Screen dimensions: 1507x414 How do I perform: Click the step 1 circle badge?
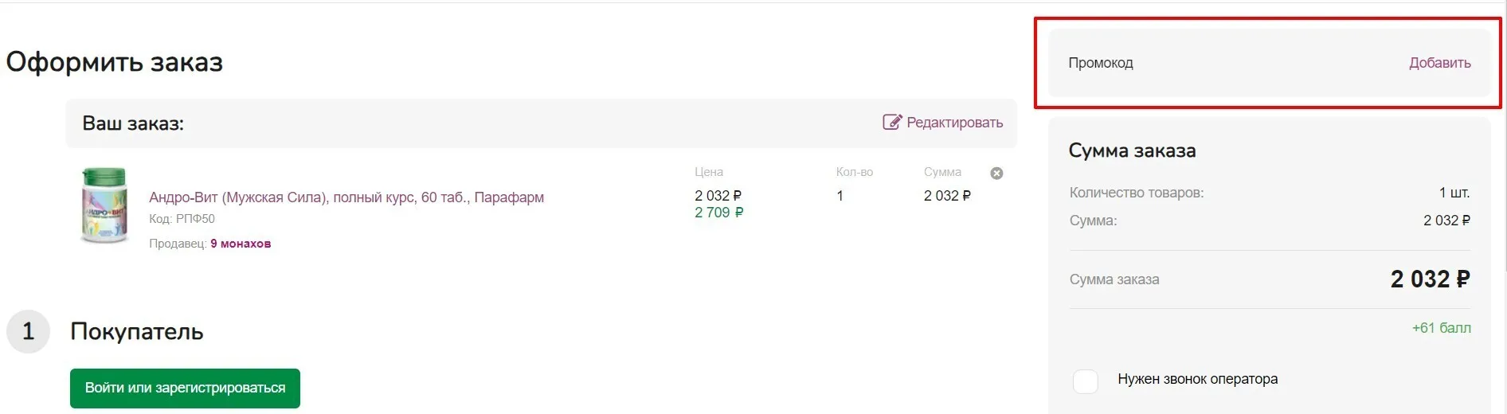(28, 331)
